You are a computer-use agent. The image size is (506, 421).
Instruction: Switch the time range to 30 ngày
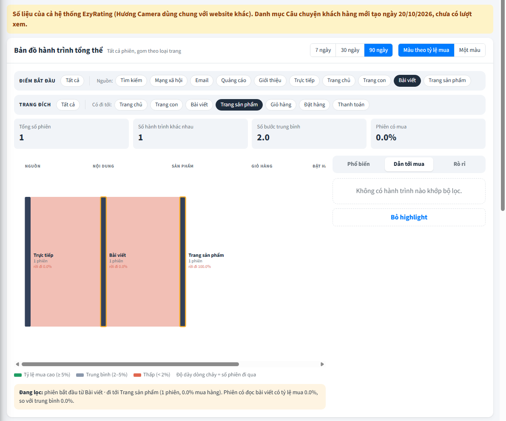pyautogui.click(x=350, y=50)
